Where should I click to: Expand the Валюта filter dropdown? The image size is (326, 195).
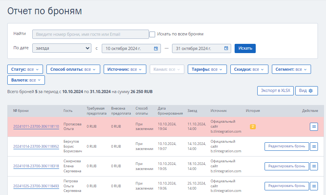26,80
